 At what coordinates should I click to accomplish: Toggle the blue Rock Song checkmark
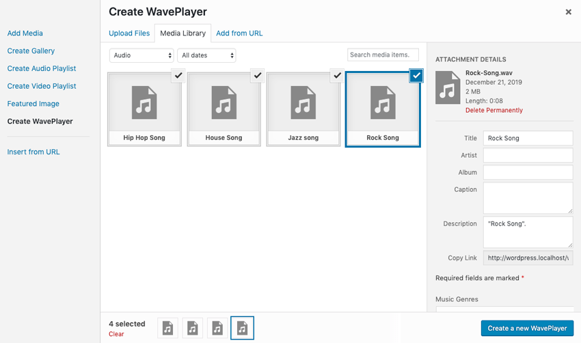[416, 76]
